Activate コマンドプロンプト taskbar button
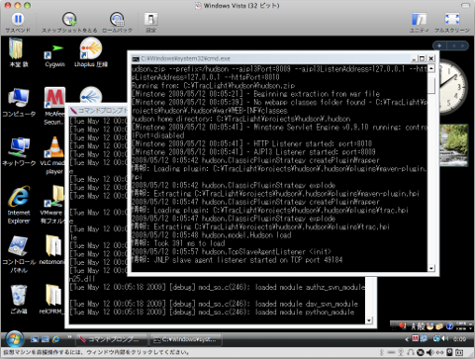475x359 pixels. click(x=111, y=339)
